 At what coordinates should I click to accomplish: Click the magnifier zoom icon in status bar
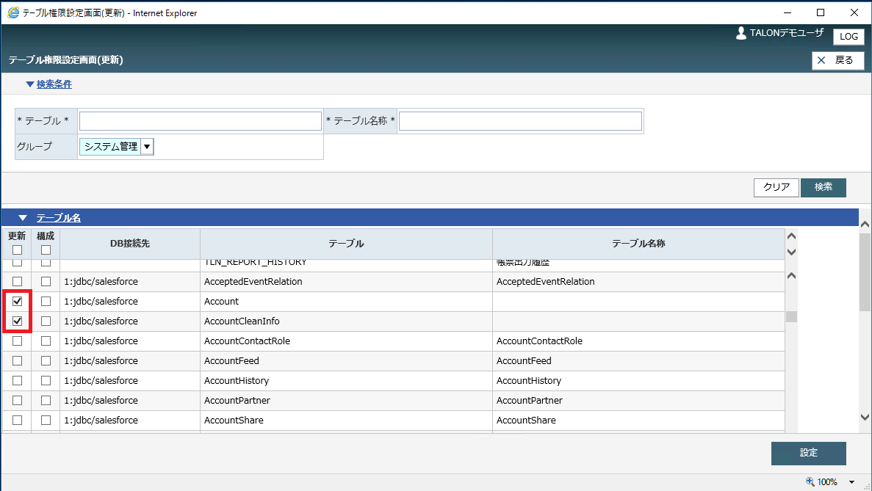click(810, 482)
